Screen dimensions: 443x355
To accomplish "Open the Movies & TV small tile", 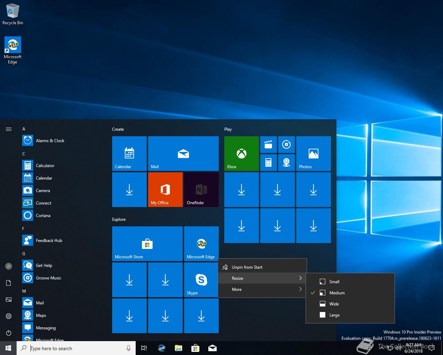I will coord(269,145).
